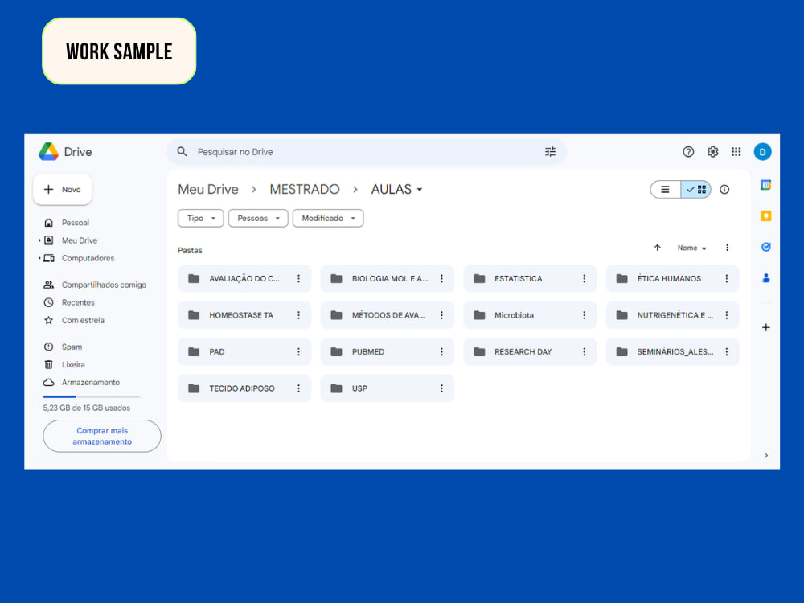This screenshot has width=804, height=603.
Task: Open more actions for ÉTICA HUMANOS folder
Action: [x=726, y=278]
